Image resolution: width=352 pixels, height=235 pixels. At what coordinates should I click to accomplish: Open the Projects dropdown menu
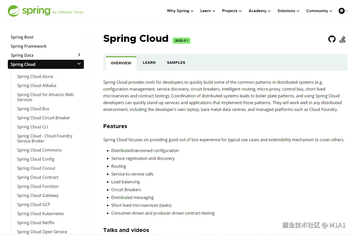pyautogui.click(x=232, y=11)
